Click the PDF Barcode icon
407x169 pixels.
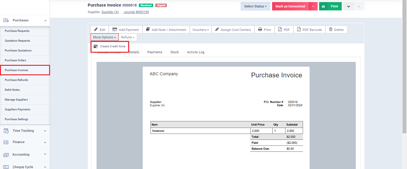point(299,29)
